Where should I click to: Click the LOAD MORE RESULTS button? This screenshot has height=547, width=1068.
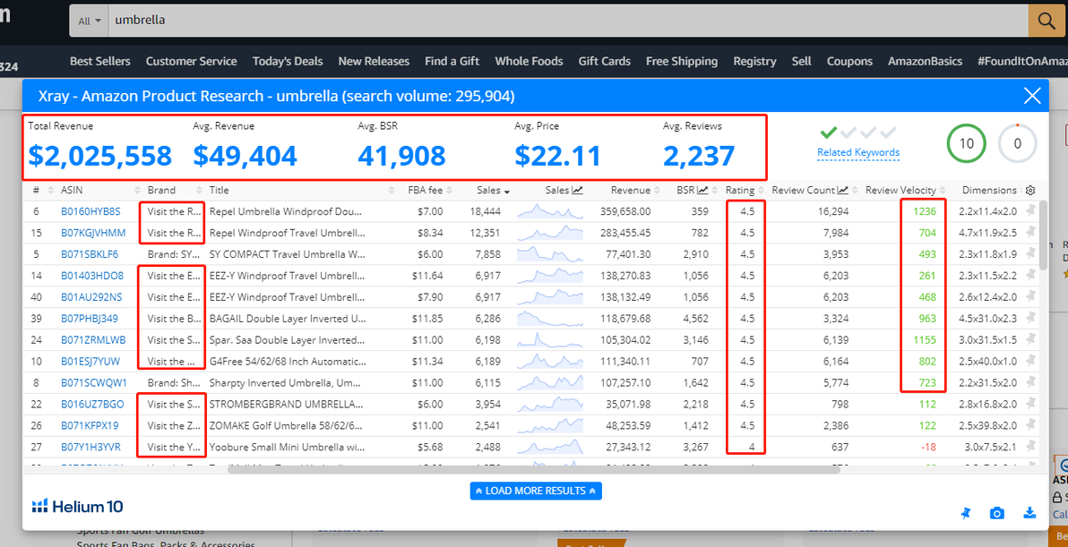(536, 491)
